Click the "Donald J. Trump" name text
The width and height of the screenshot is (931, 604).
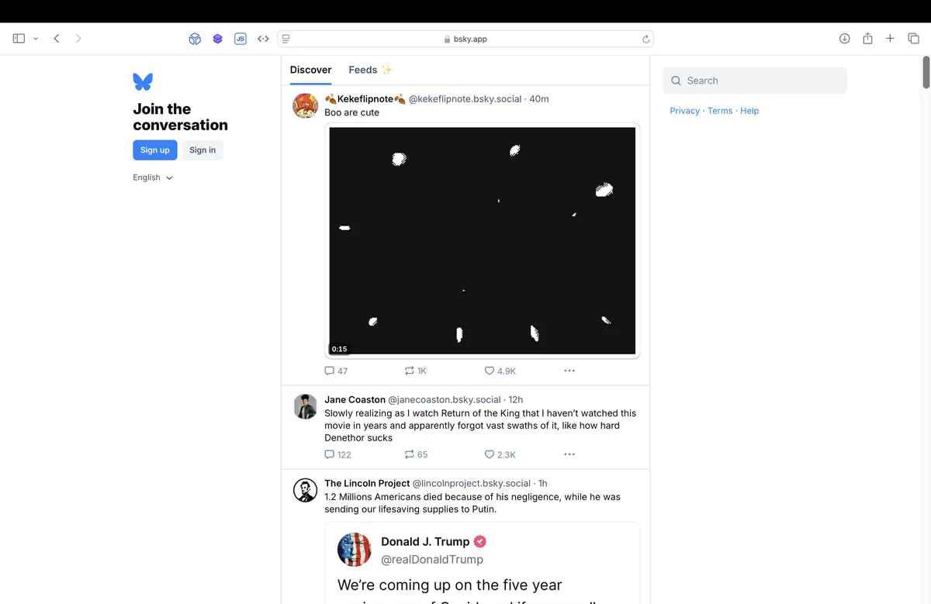425,542
